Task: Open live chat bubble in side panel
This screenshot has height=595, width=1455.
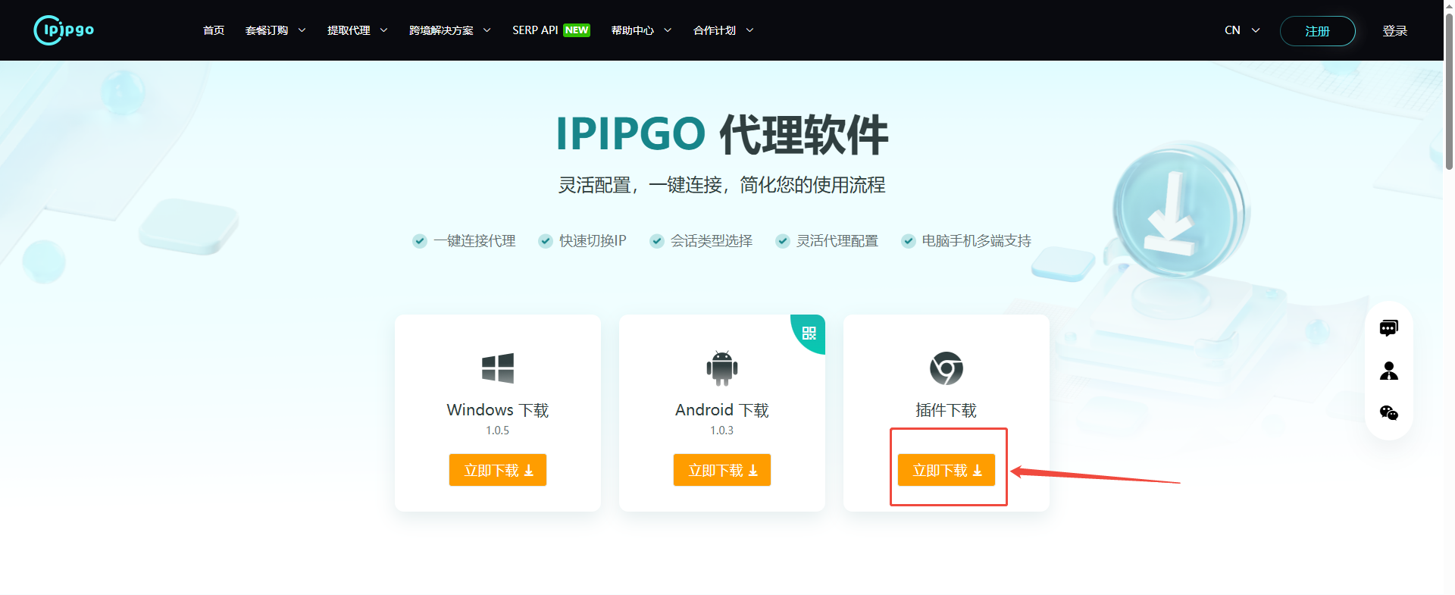Action: [1388, 328]
